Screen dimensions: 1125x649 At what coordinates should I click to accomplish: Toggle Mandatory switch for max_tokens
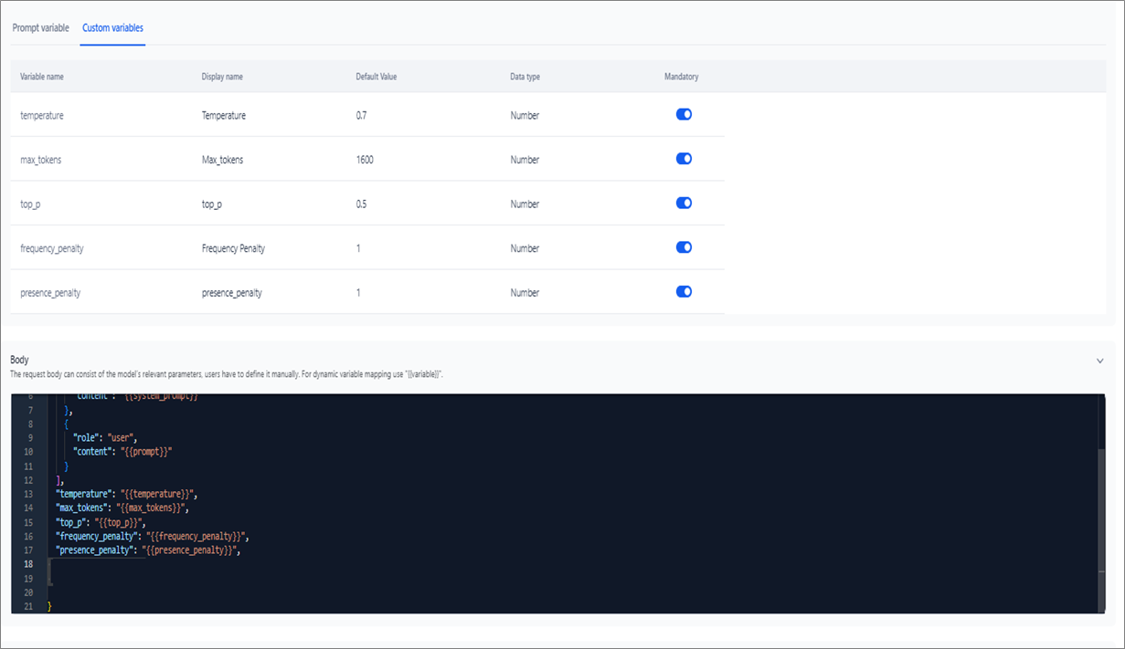[x=684, y=159]
